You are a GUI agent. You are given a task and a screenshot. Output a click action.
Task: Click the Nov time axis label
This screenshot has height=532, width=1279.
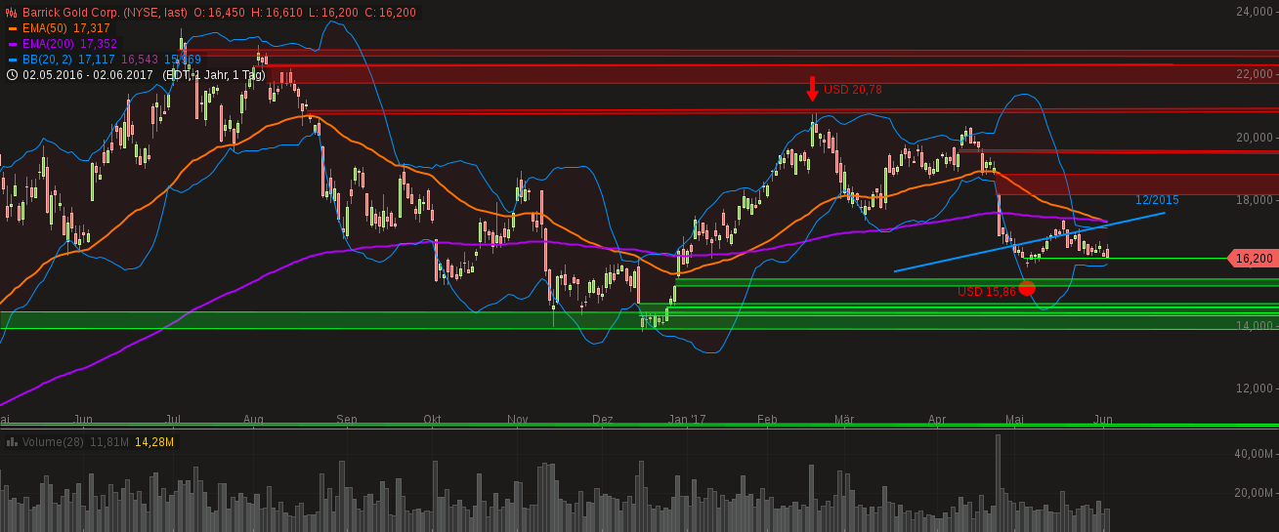518,420
